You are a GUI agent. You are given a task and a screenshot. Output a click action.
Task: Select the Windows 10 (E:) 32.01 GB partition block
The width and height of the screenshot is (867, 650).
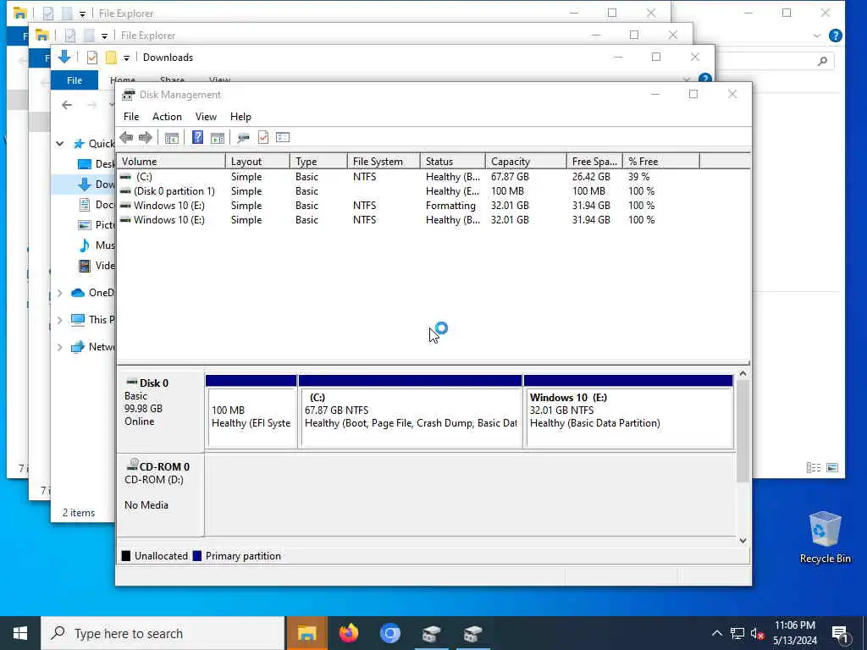click(x=629, y=411)
